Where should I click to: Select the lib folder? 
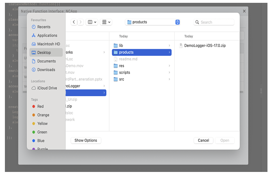(142, 46)
